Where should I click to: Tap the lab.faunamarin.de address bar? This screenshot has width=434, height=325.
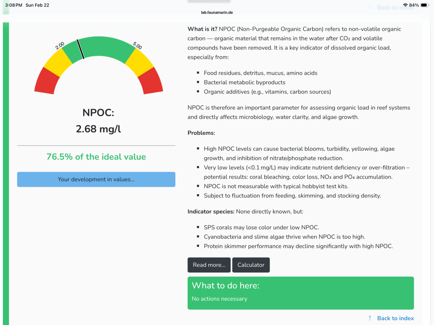tap(217, 12)
